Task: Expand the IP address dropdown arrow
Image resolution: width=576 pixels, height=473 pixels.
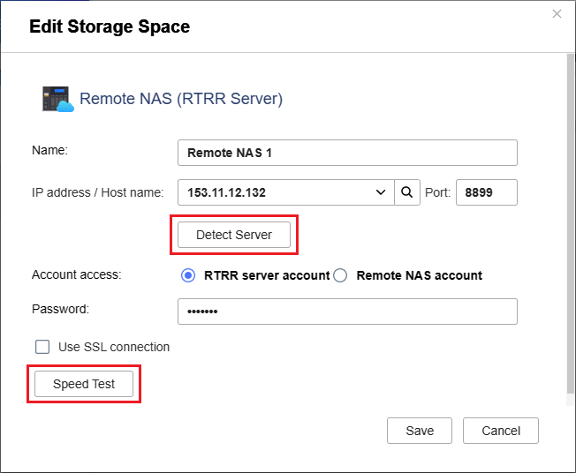Action: (381, 192)
